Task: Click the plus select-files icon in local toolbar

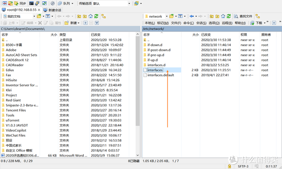Action: [x=85, y=23]
